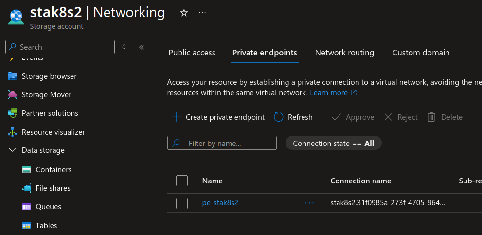Collapse the sidebar with double chevron icon

pyautogui.click(x=142, y=47)
